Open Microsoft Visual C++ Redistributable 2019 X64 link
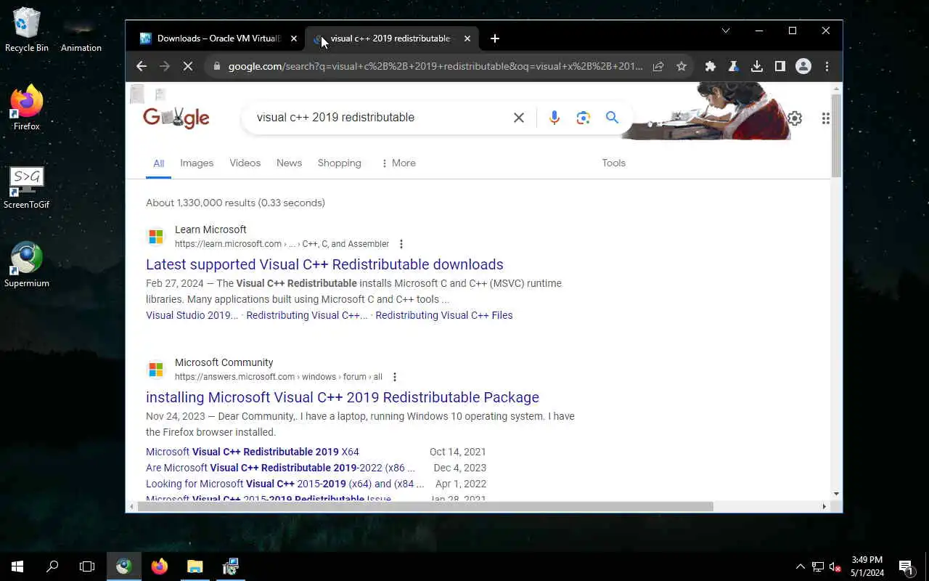The height and width of the screenshot is (581, 929). pyautogui.click(x=253, y=452)
